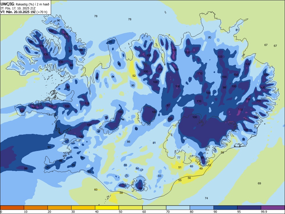Click the map value '77' south of the ice cap

point(179,158)
